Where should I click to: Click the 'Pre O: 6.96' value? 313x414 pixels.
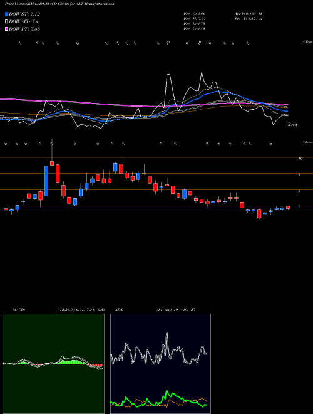[195, 13]
